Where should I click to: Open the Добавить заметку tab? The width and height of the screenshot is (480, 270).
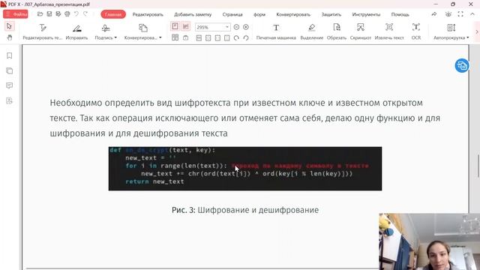(193, 14)
